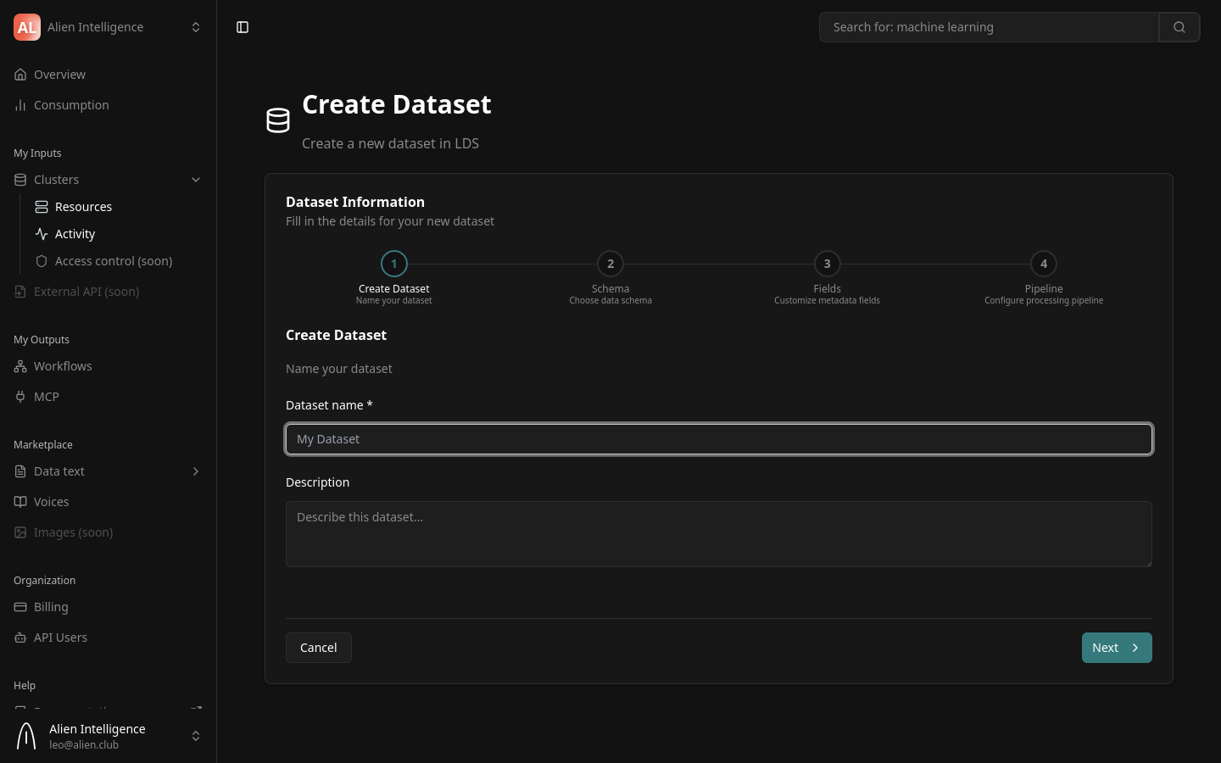This screenshot has width=1221, height=763.
Task: Click the Activity waveform icon
Action: (x=42, y=233)
